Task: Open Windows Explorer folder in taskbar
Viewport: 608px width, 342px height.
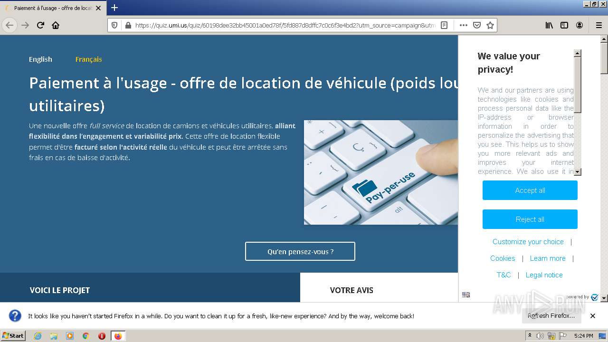Action: tap(54, 336)
